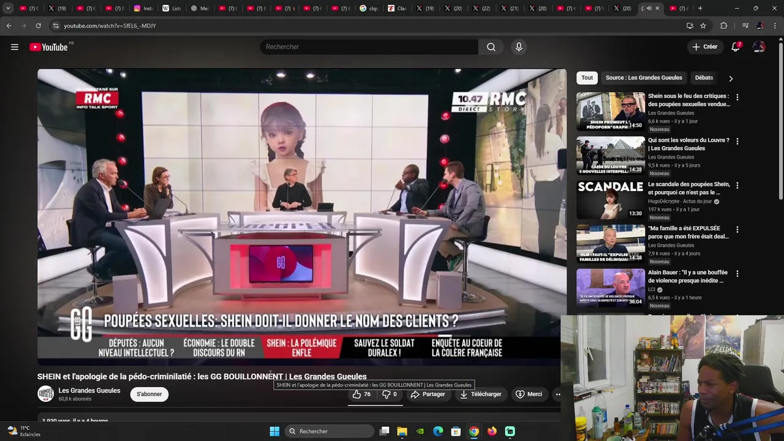Install the app from the address bar icon
Image resolution: width=784 pixels, height=441 pixels.
click(x=690, y=26)
